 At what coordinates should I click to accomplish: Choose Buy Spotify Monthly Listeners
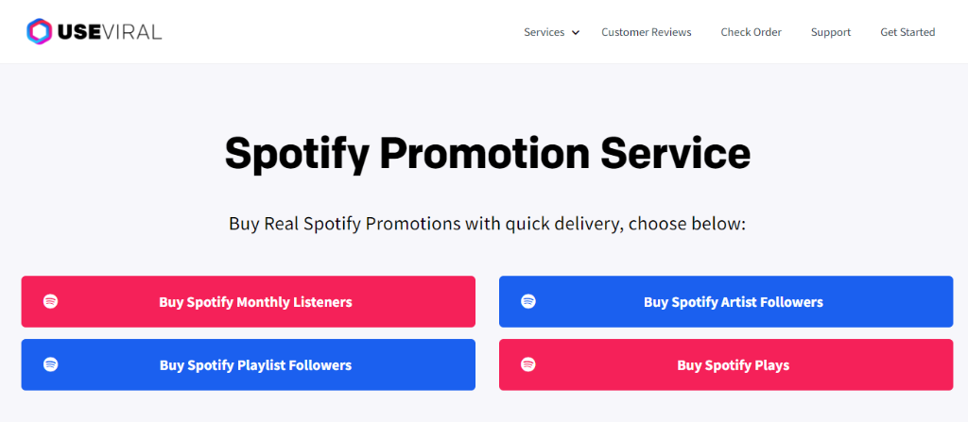pos(249,302)
